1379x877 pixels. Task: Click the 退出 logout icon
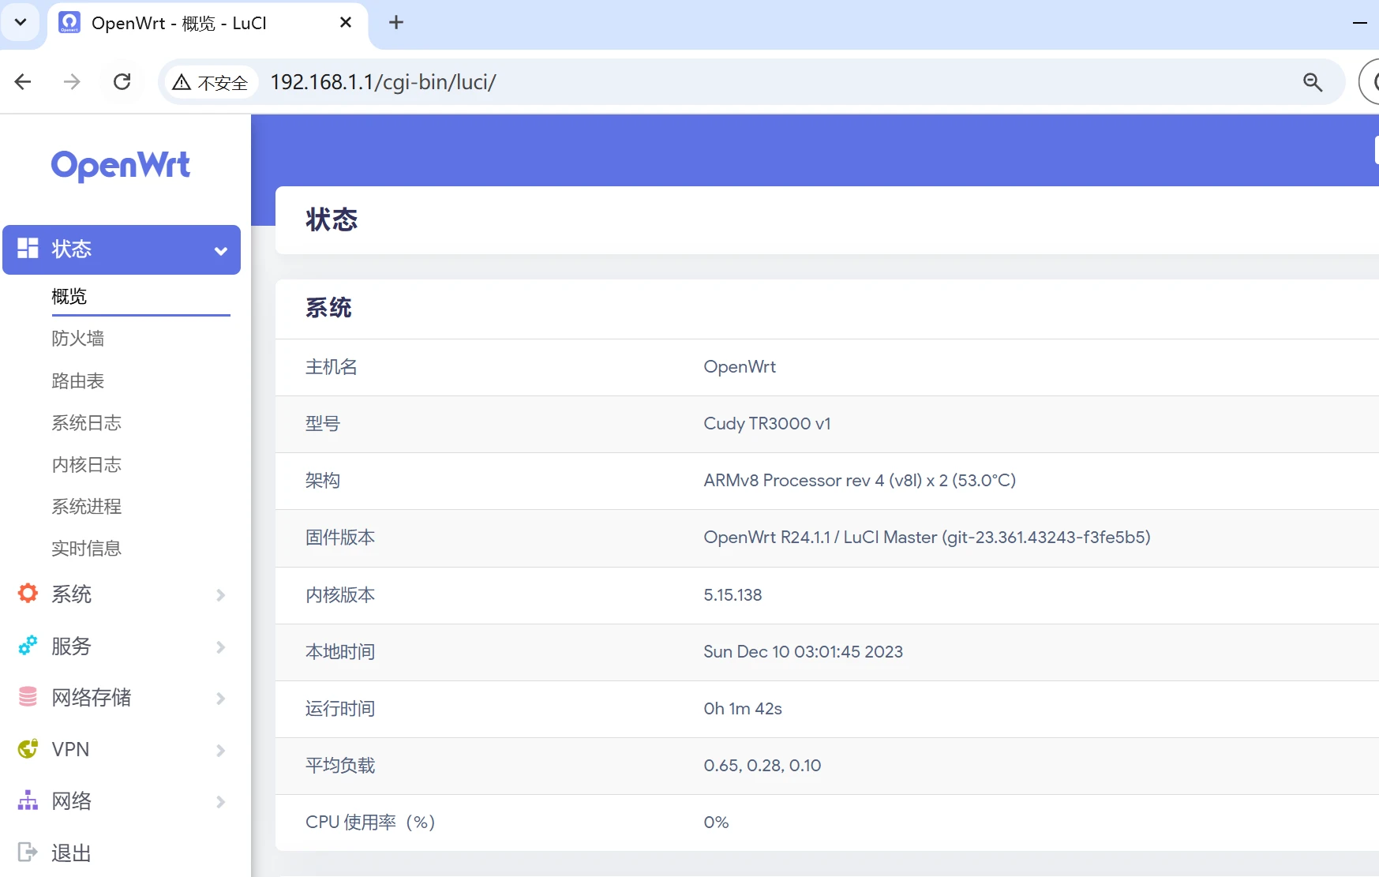click(28, 852)
